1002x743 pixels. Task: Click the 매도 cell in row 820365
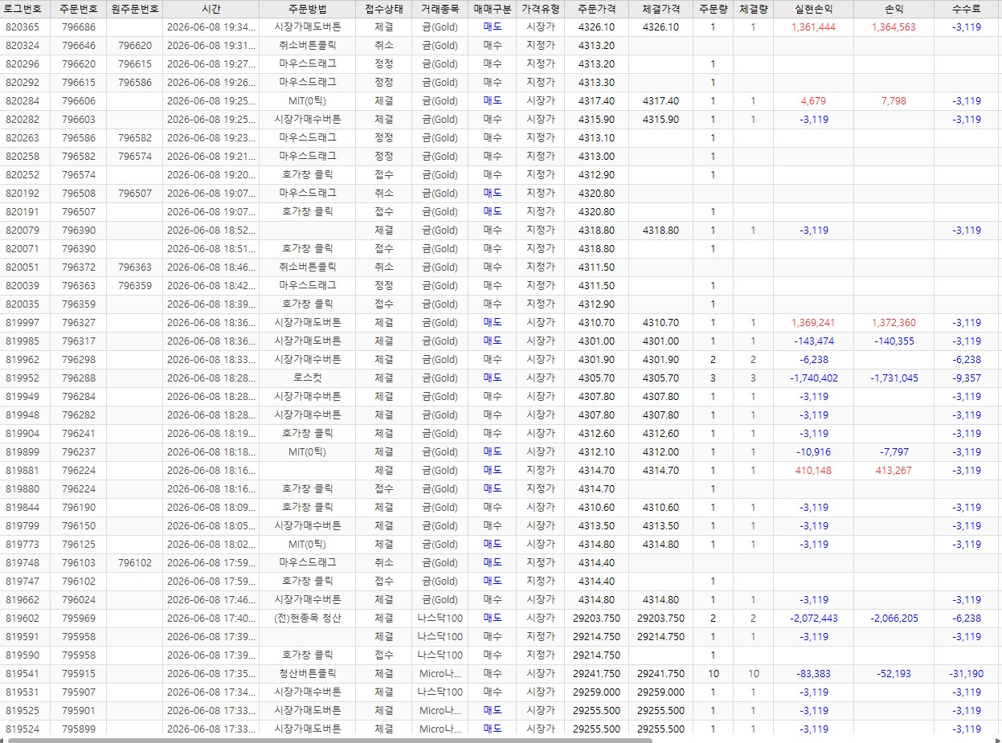pos(492,27)
